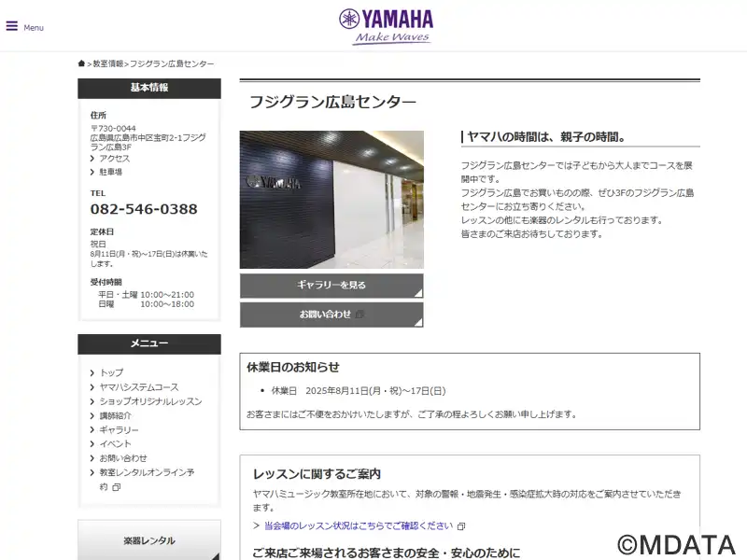Click the external link icon after 教室レンタルオンライン予約
Viewport: 747px width, 560px height.
tap(117, 487)
